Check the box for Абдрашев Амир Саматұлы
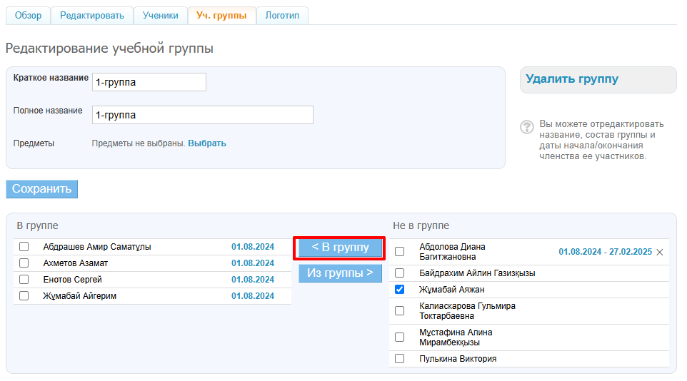Screen dimensions: 687x381 point(24,247)
